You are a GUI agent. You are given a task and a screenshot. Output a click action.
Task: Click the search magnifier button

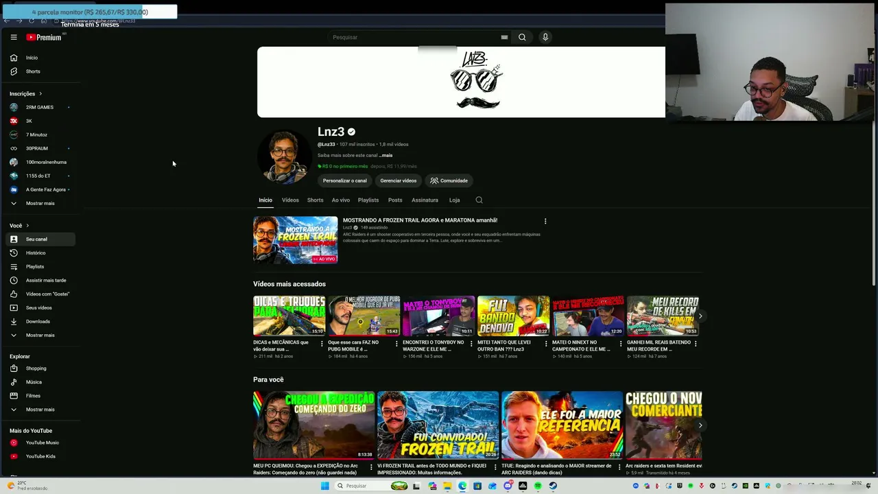522,37
